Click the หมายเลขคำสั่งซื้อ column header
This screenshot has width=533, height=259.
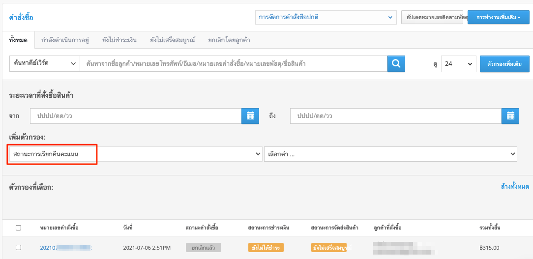coord(59,228)
